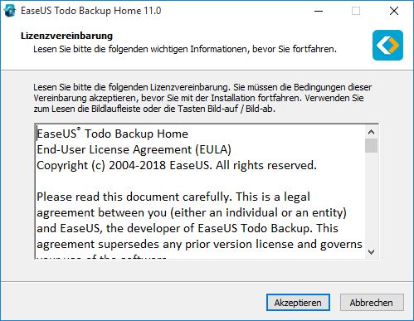Click the license scrollbar thumb
414x321 pixels.
371,146
